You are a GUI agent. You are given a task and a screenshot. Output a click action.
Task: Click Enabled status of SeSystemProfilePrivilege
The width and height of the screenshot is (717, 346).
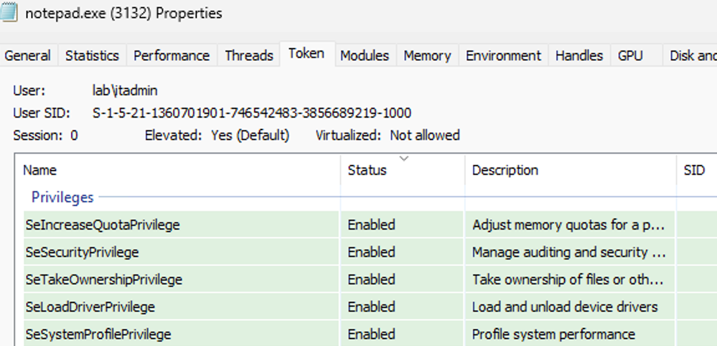pyautogui.click(x=372, y=334)
